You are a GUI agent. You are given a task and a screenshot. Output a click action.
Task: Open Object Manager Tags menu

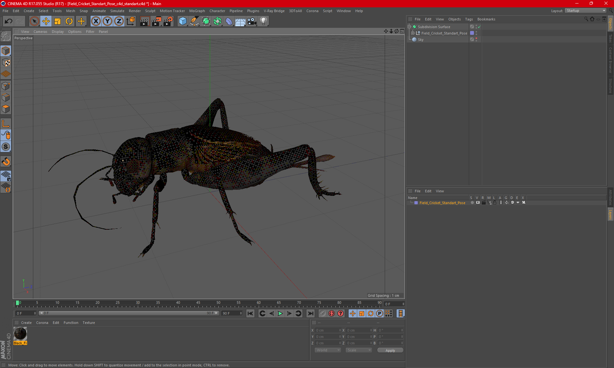(x=469, y=19)
